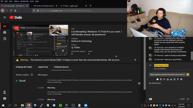Select the cake food emoji category

pyautogui.click(x=168, y=79)
